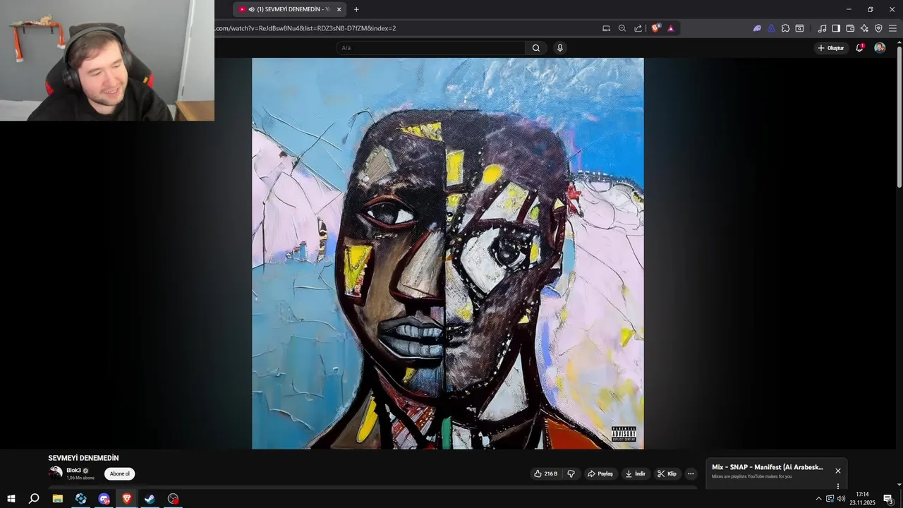The height and width of the screenshot is (508, 903).
Task: Click the zoom magnifier icon in address bar
Action: coord(622,28)
